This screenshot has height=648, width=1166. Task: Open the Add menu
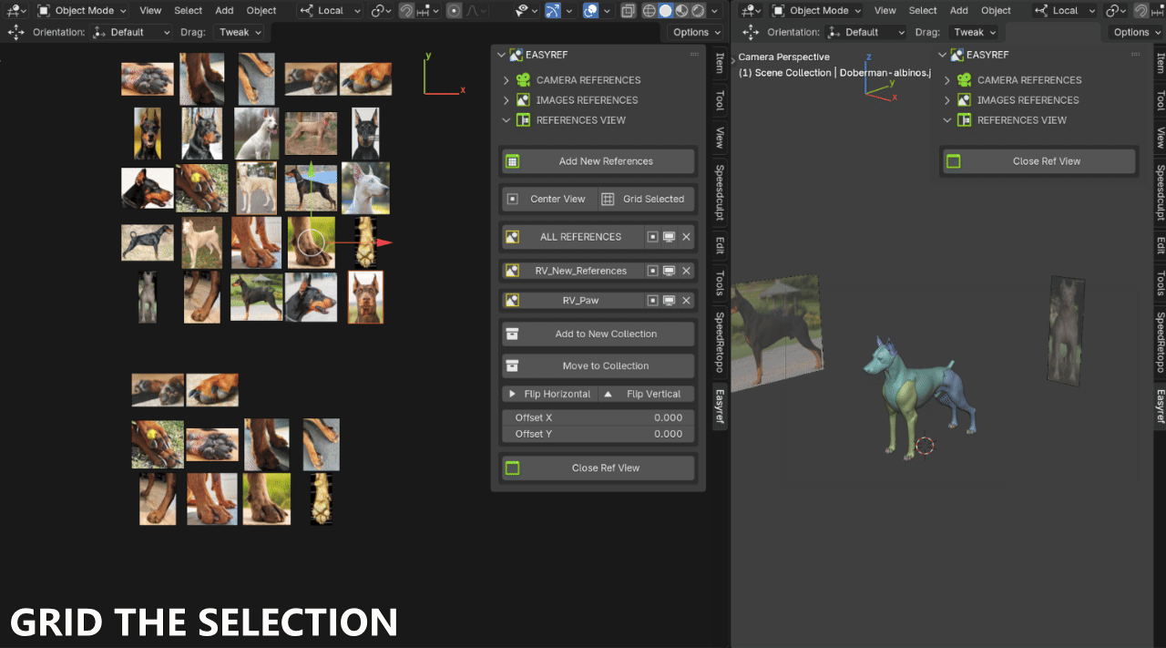(224, 10)
